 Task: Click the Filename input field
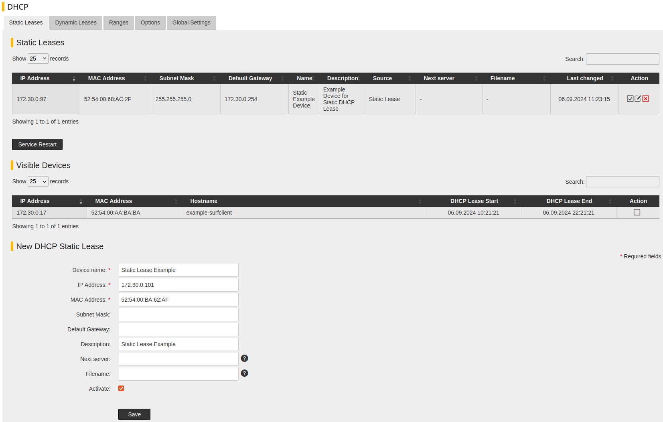tap(178, 374)
